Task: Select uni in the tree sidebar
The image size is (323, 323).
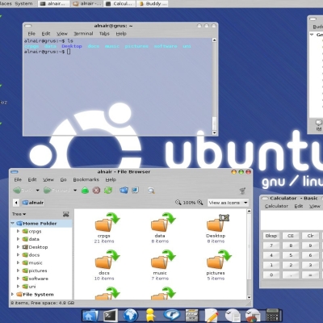Action: 32,287
